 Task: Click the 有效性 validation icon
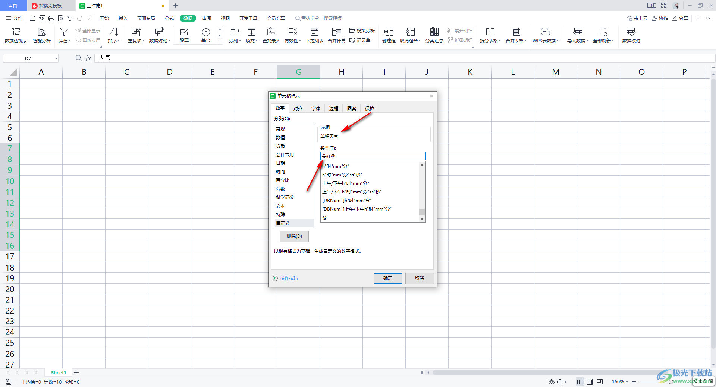[293, 32]
